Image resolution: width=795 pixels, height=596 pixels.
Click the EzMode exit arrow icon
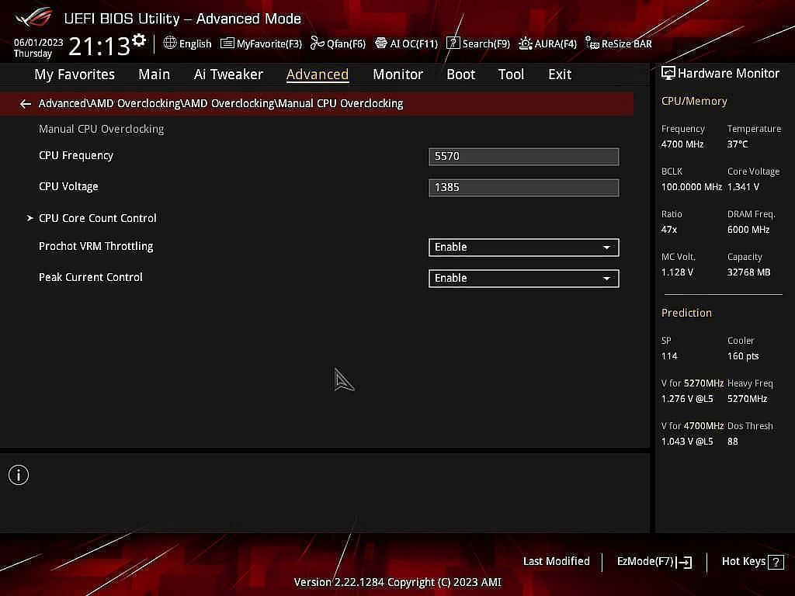pos(684,562)
